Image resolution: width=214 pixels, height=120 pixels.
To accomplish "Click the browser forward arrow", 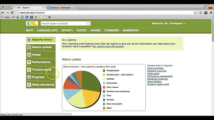I will point(8,13).
